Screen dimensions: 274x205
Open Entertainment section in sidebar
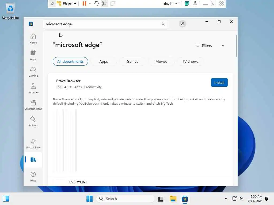33,105
